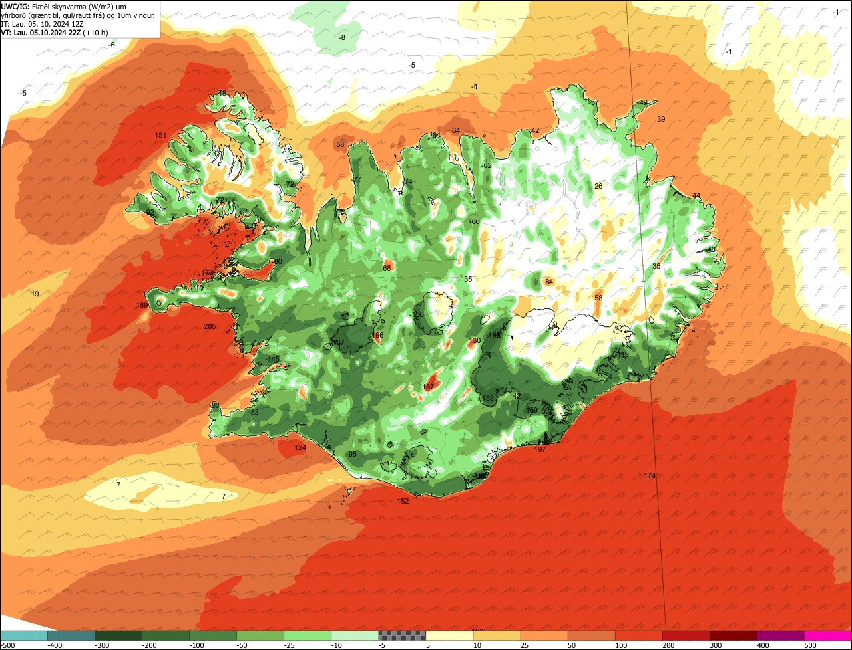Image resolution: width=852 pixels, height=650 pixels.
Task: Click the VT: Lau. 05.10.2024 22Z line
Action: (x=55, y=32)
